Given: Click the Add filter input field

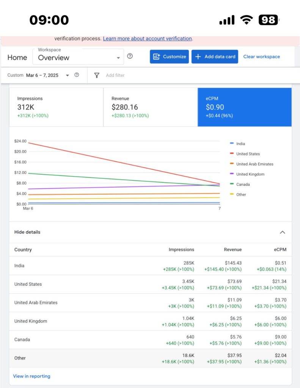Looking at the screenshot, I should [x=115, y=75].
